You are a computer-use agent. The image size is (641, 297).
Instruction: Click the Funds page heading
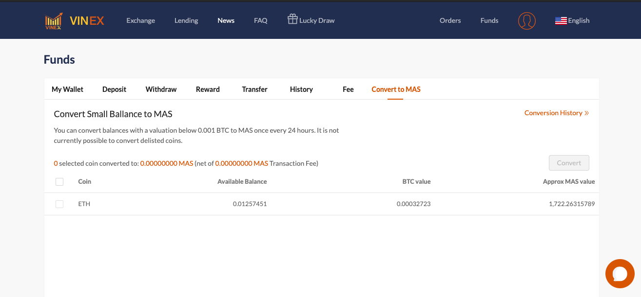[59, 60]
